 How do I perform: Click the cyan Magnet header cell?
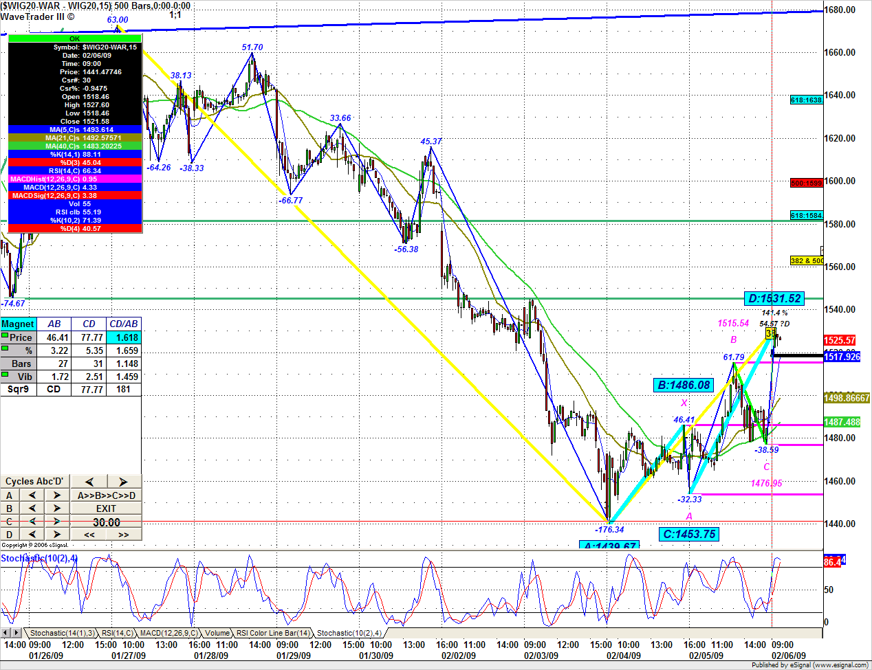tap(18, 324)
